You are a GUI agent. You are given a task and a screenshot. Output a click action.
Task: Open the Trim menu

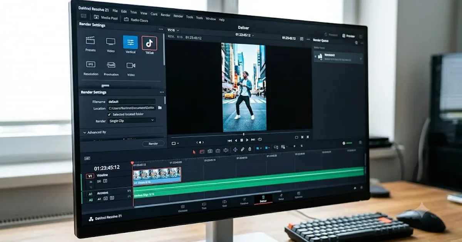134,12
